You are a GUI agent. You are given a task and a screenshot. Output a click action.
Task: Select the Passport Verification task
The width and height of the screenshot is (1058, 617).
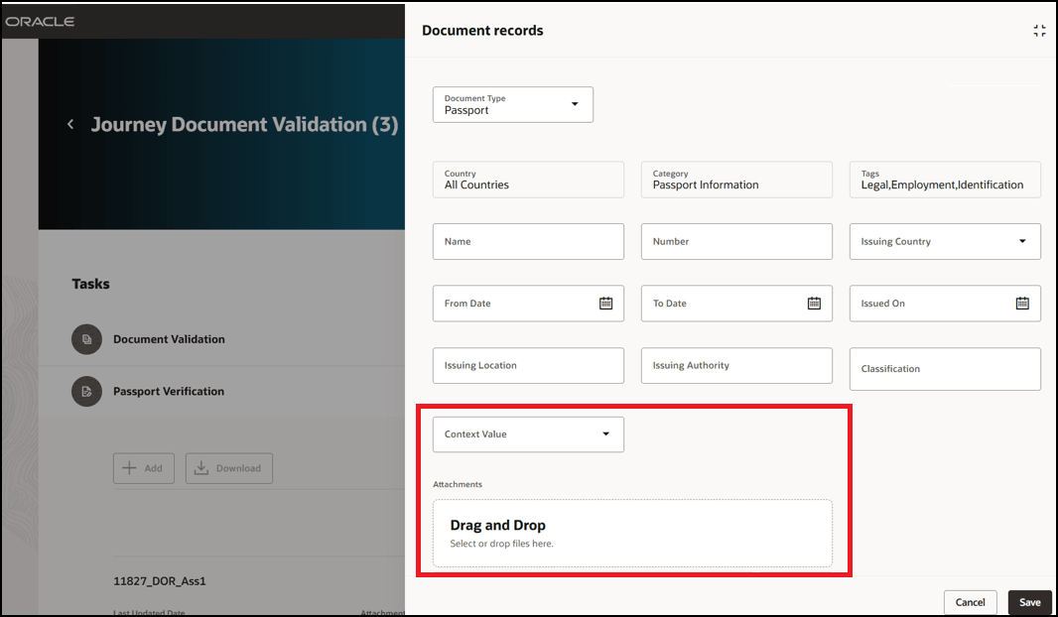[169, 391]
